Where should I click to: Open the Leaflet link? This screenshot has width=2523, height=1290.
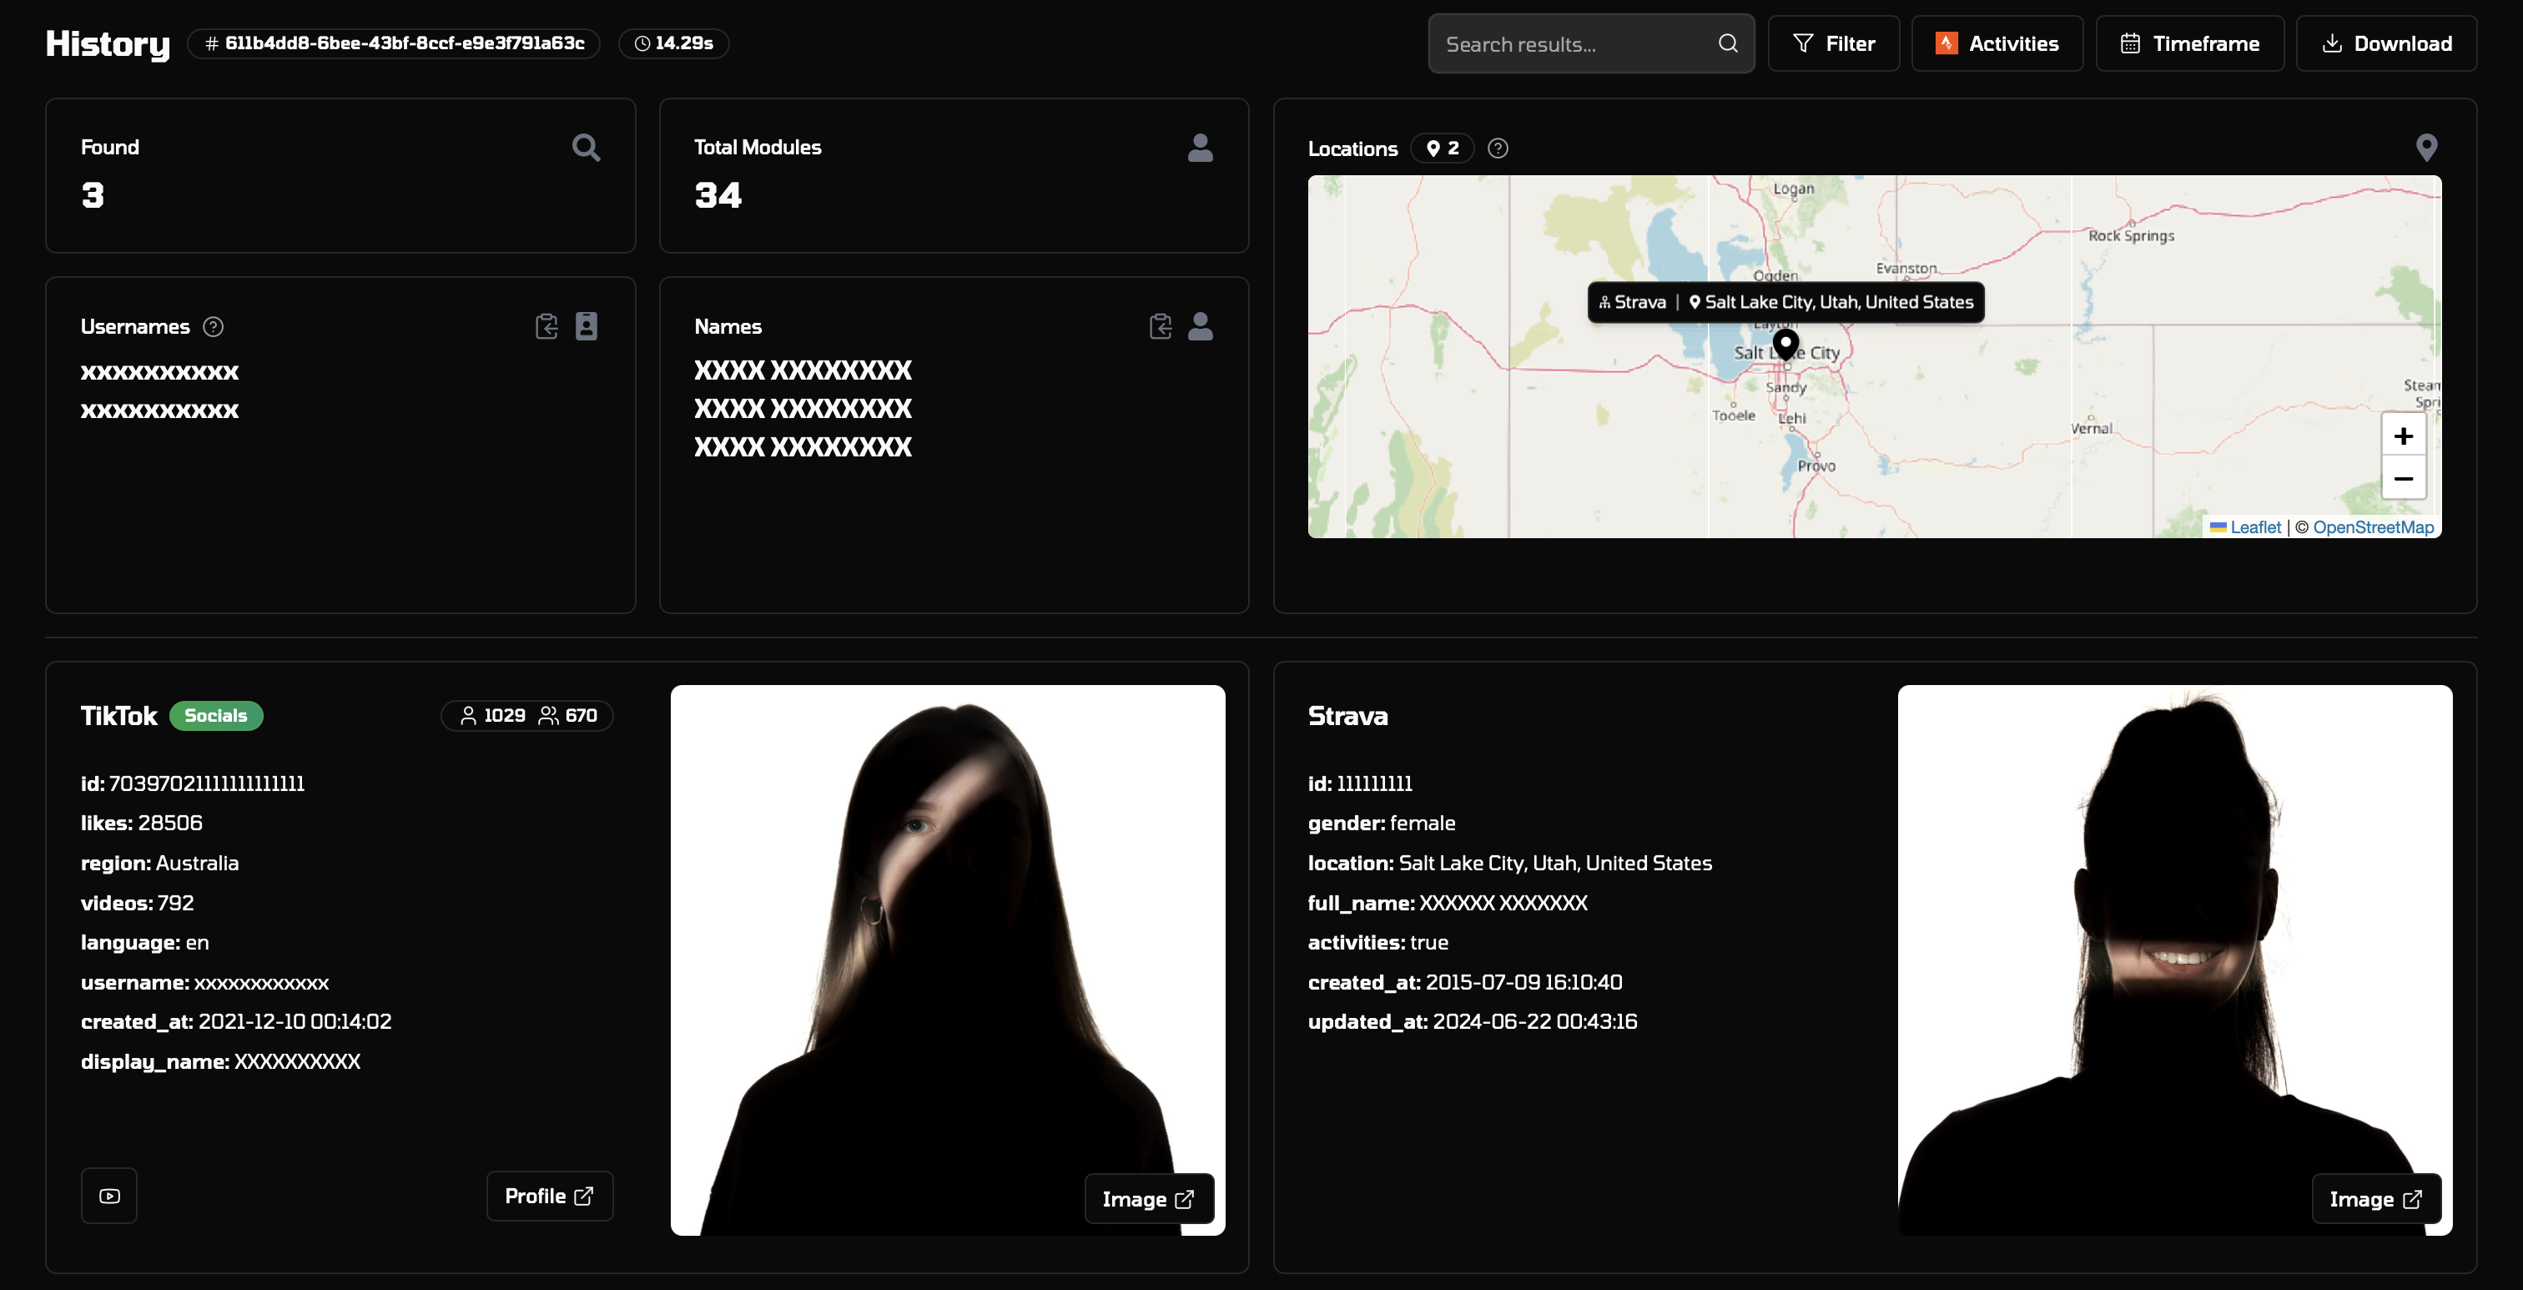click(2256, 527)
